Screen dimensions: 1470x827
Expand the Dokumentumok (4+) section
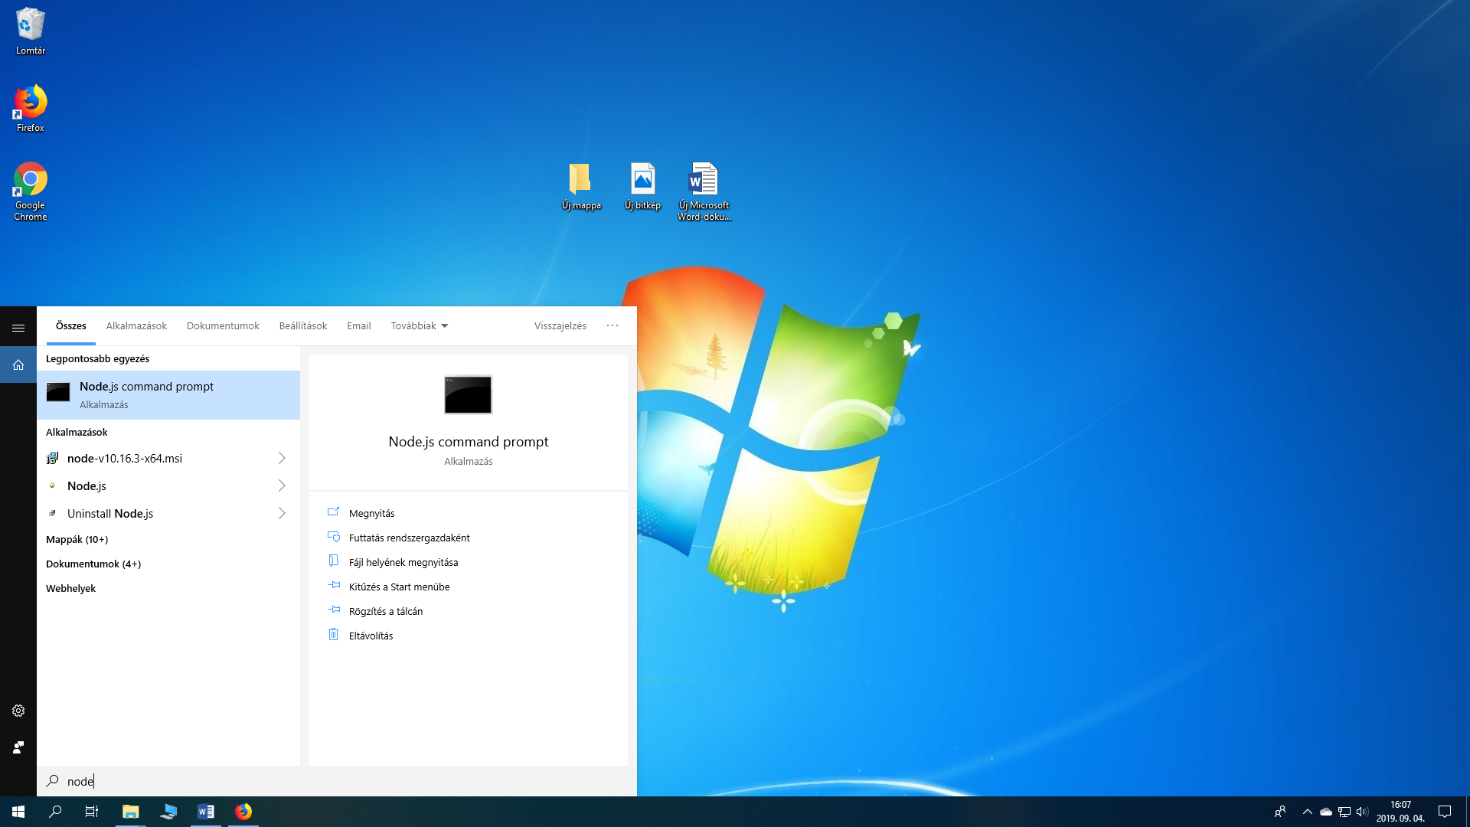[x=93, y=564]
